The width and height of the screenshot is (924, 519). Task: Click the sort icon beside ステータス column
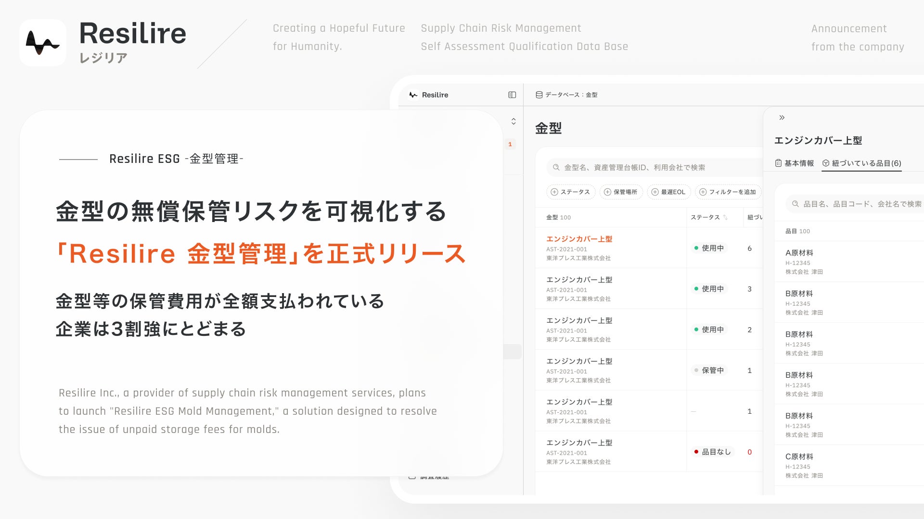(725, 218)
